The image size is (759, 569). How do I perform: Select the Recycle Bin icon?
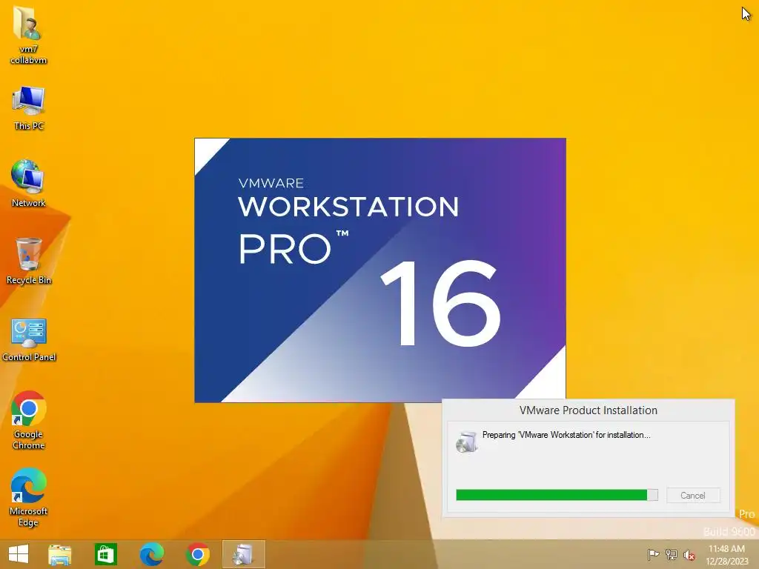tap(29, 261)
